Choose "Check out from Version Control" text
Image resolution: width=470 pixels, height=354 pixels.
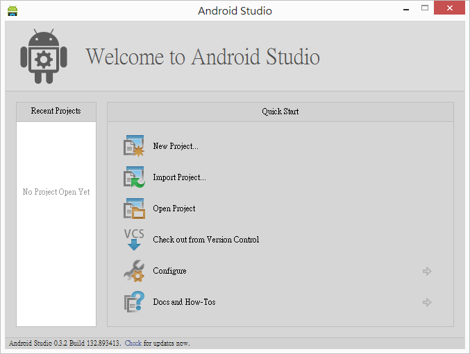(205, 240)
